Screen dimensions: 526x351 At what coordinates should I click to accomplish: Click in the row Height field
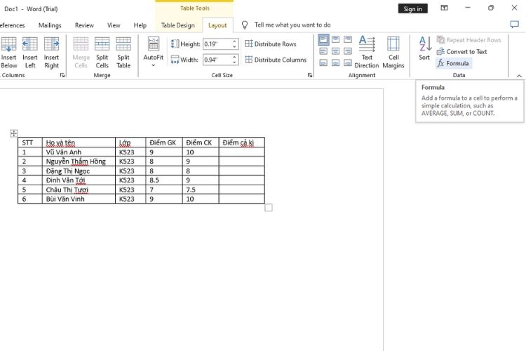217,44
